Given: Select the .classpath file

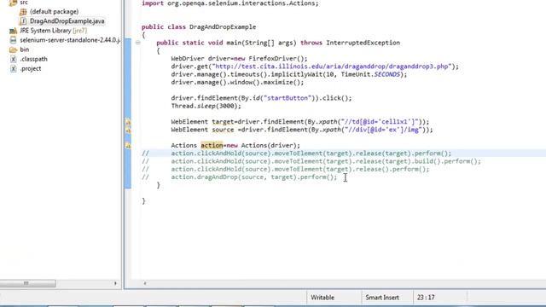Looking at the screenshot, I should 33,59.
